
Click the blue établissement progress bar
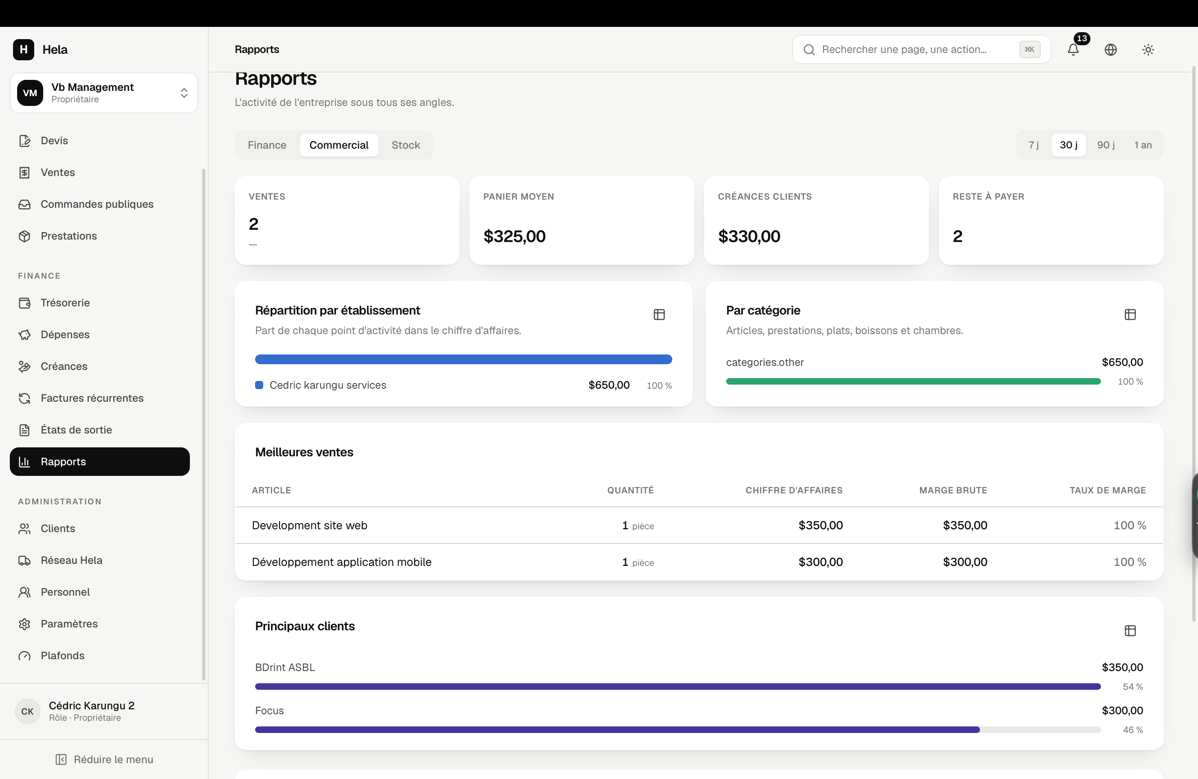[463, 359]
